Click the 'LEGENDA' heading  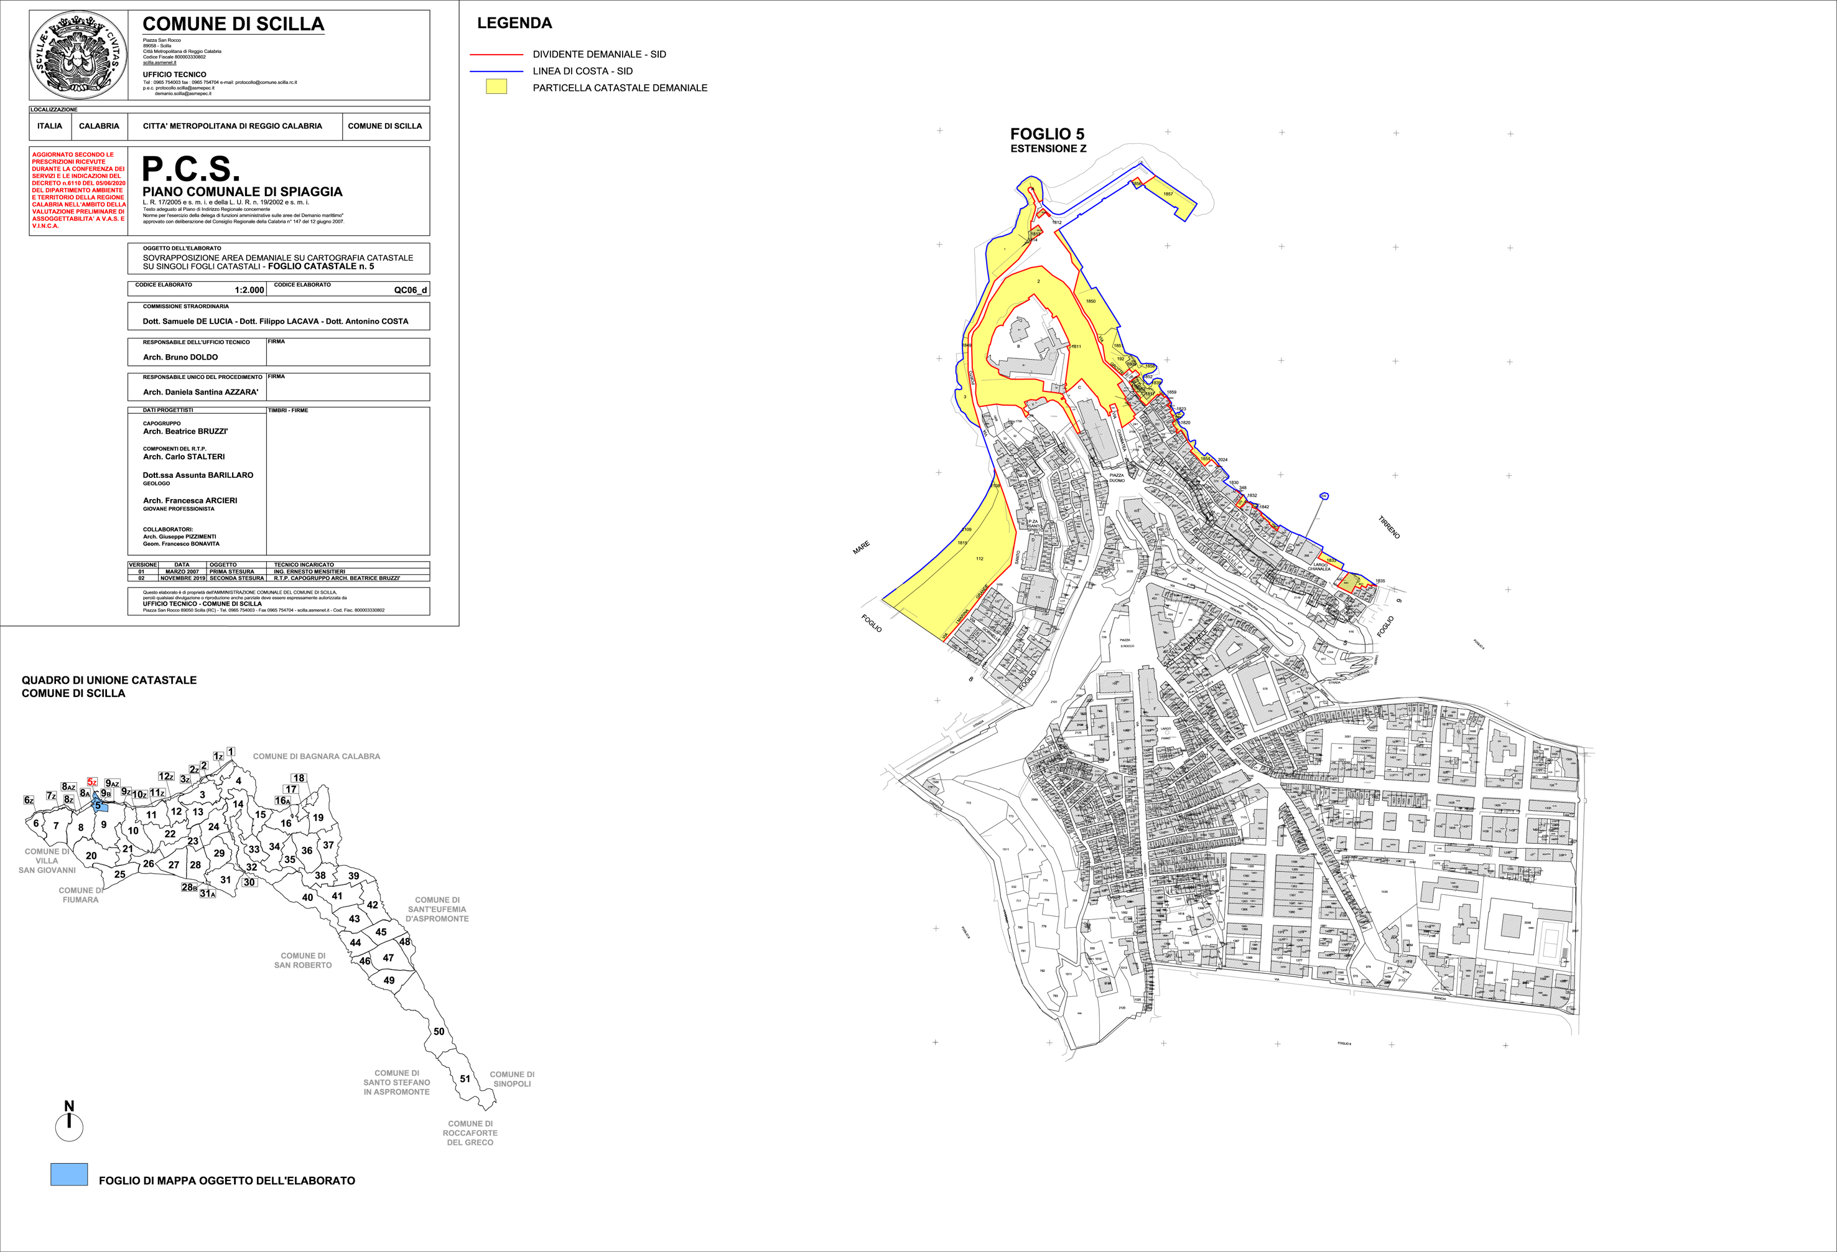point(514,23)
